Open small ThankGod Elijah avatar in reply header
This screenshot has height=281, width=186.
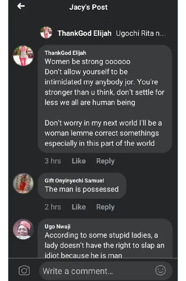point(46,33)
